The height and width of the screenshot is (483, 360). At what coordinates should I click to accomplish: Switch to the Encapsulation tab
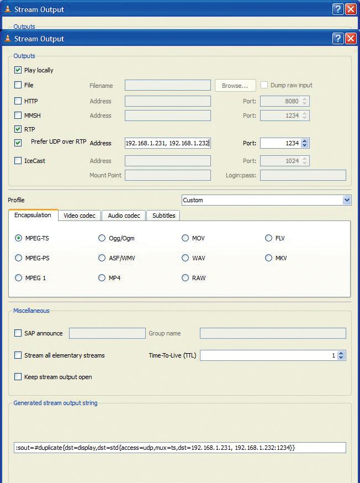tap(33, 215)
